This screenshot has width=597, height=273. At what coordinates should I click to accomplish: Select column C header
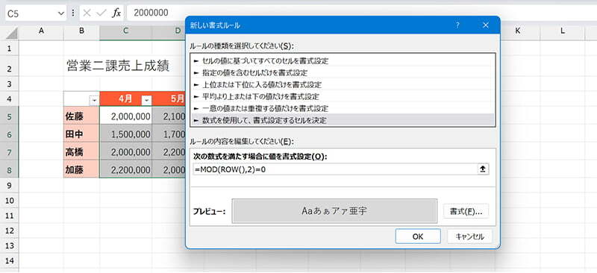(125, 31)
